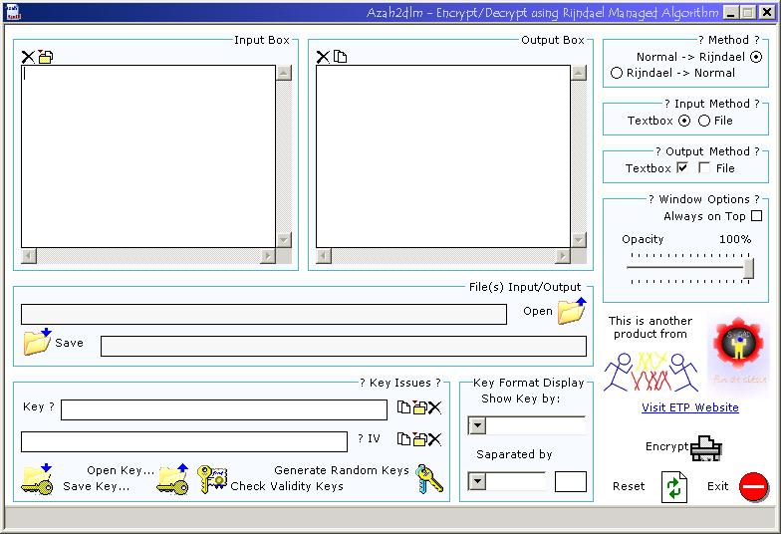
Task: Clear the Input Box with its X icon
Action: [x=28, y=57]
